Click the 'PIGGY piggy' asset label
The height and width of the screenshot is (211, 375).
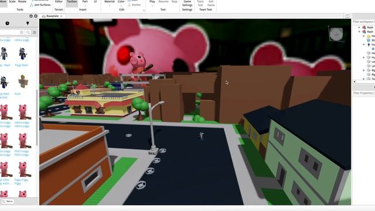22,153
